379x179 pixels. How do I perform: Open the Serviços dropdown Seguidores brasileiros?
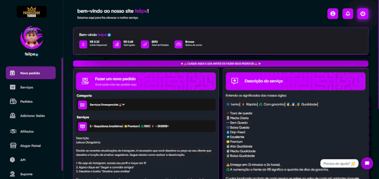tap(146, 126)
